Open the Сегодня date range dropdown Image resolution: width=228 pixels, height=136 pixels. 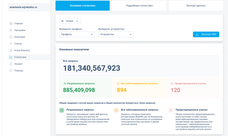pos(70,21)
